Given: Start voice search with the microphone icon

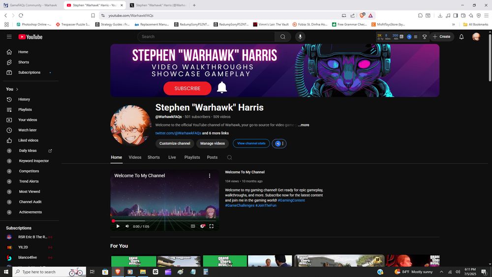Looking at the screenshot, I should click(x=300, y=37).
